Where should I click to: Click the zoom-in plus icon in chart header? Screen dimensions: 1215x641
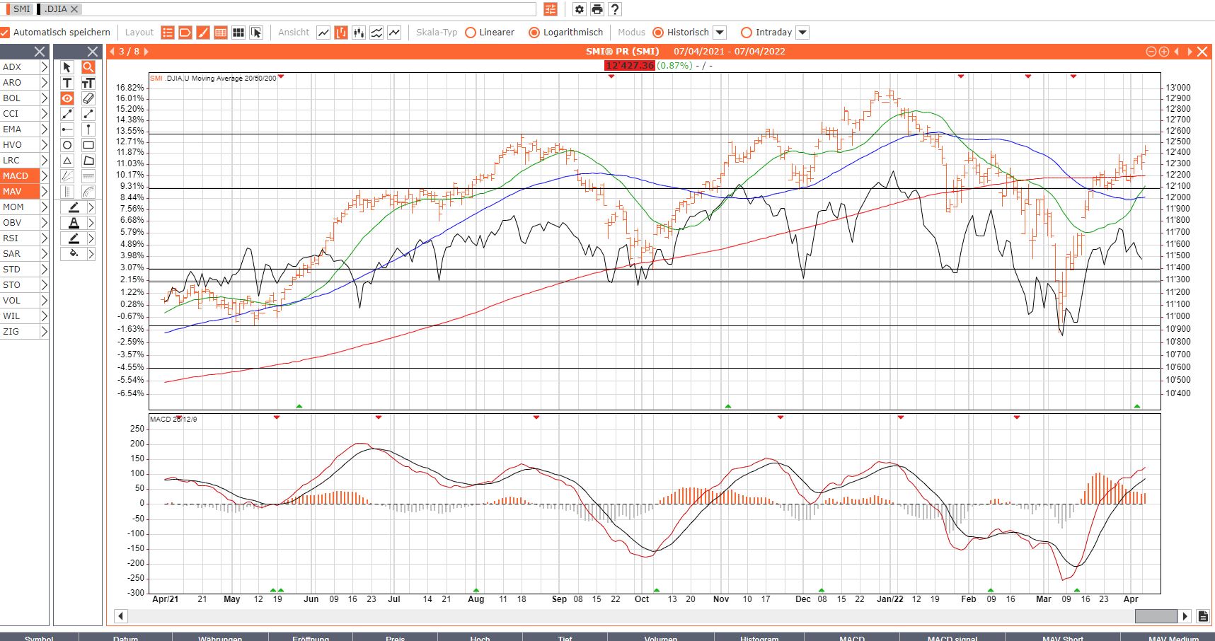pos(1163,52)
